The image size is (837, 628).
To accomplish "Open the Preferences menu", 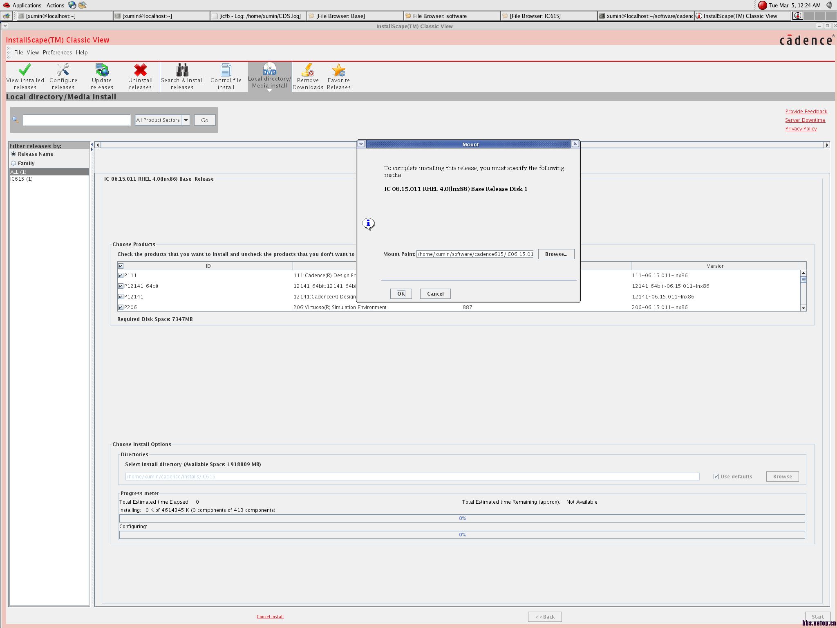I will coord(57,53).
